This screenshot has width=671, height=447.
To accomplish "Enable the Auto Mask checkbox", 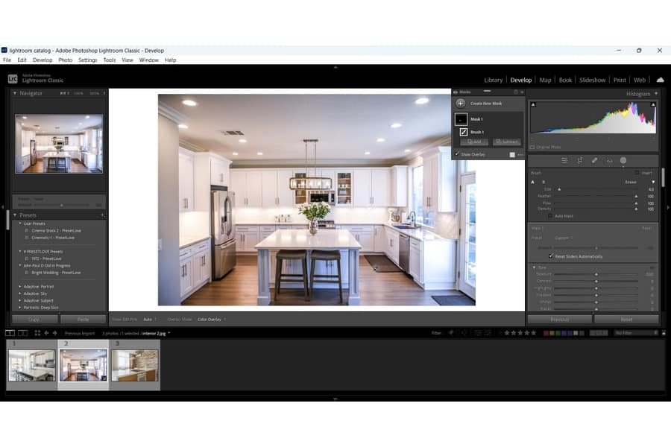I will [x=550, y=216].
